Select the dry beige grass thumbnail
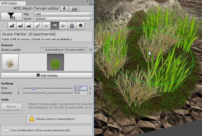The image size is (202, 136). (10, 62)
